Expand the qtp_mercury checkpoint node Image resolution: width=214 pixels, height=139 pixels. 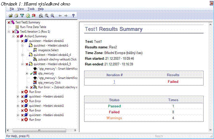coord(27,74)
